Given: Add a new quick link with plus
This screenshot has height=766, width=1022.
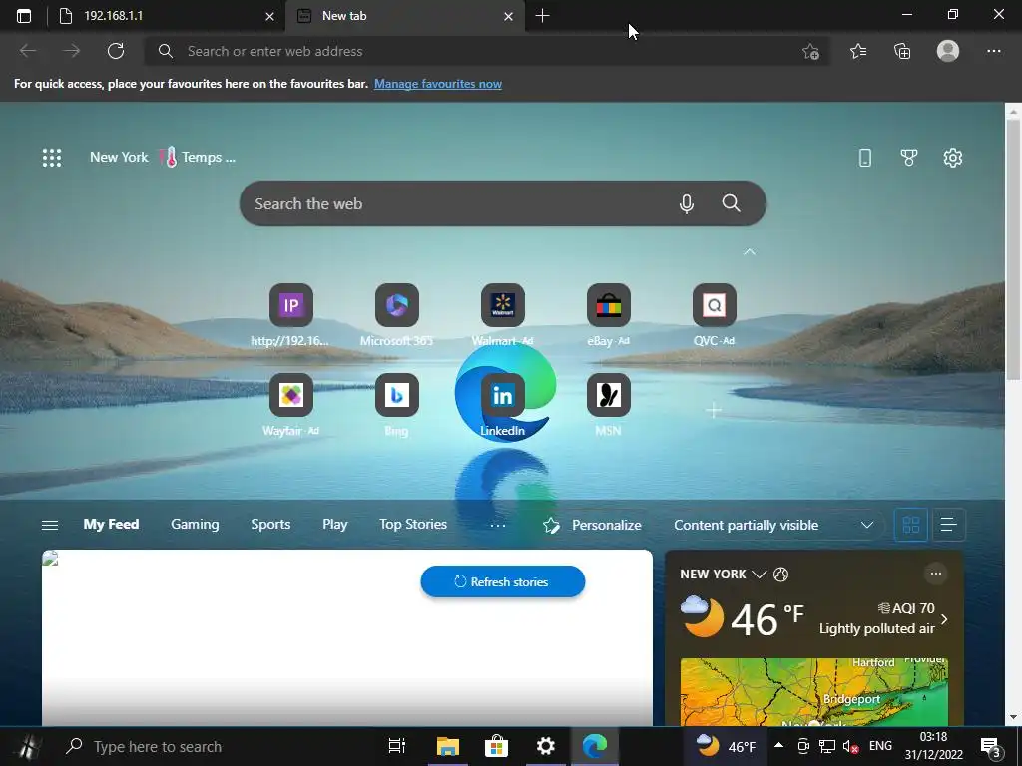Looking at the screenshot, I should (x=714, y=410).
